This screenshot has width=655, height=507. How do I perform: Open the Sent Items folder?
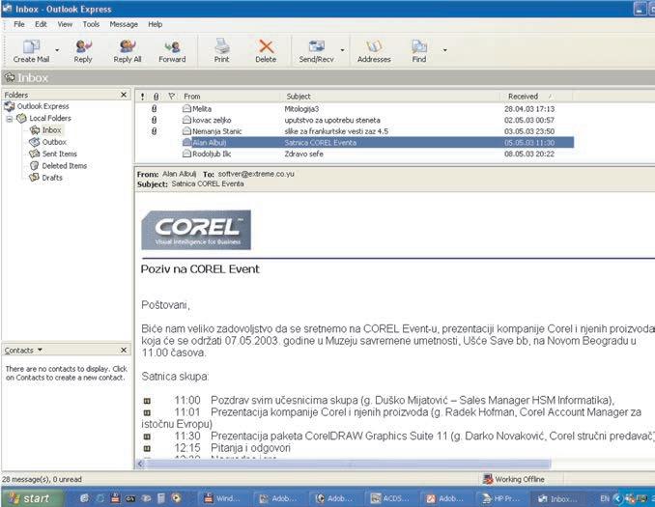[53, 154]
